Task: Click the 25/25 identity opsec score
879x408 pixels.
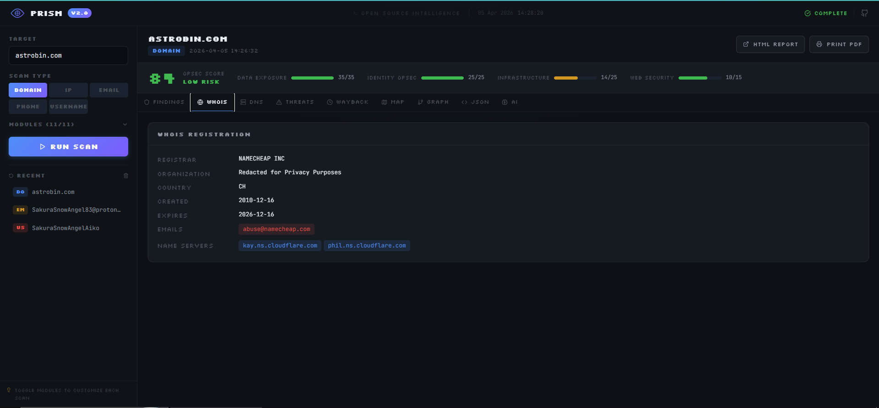Action: coord(476,78)
